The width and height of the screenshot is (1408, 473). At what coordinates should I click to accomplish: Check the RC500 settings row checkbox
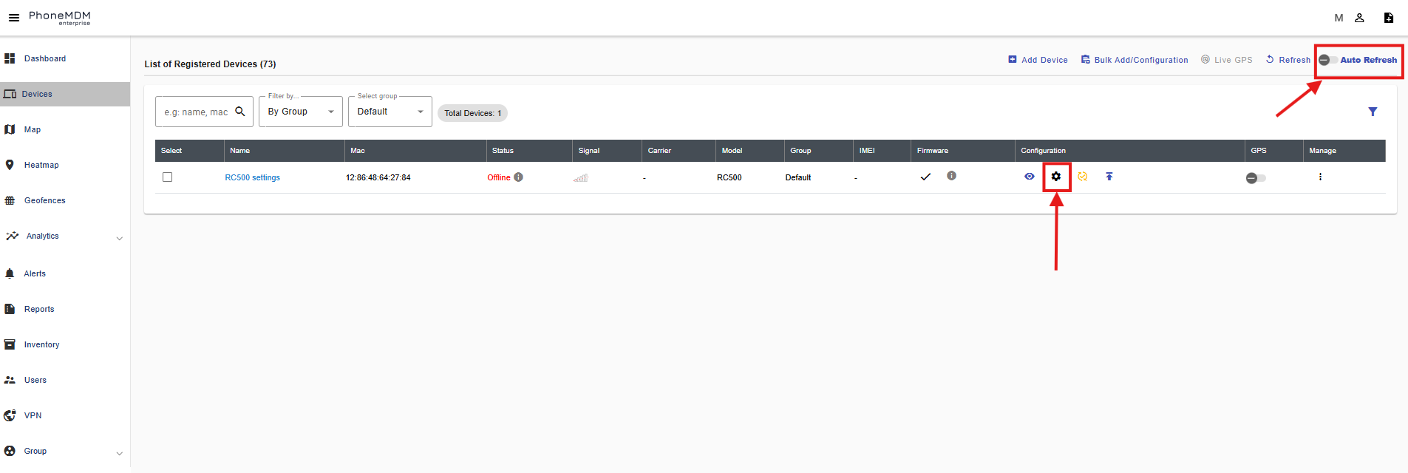168,177
